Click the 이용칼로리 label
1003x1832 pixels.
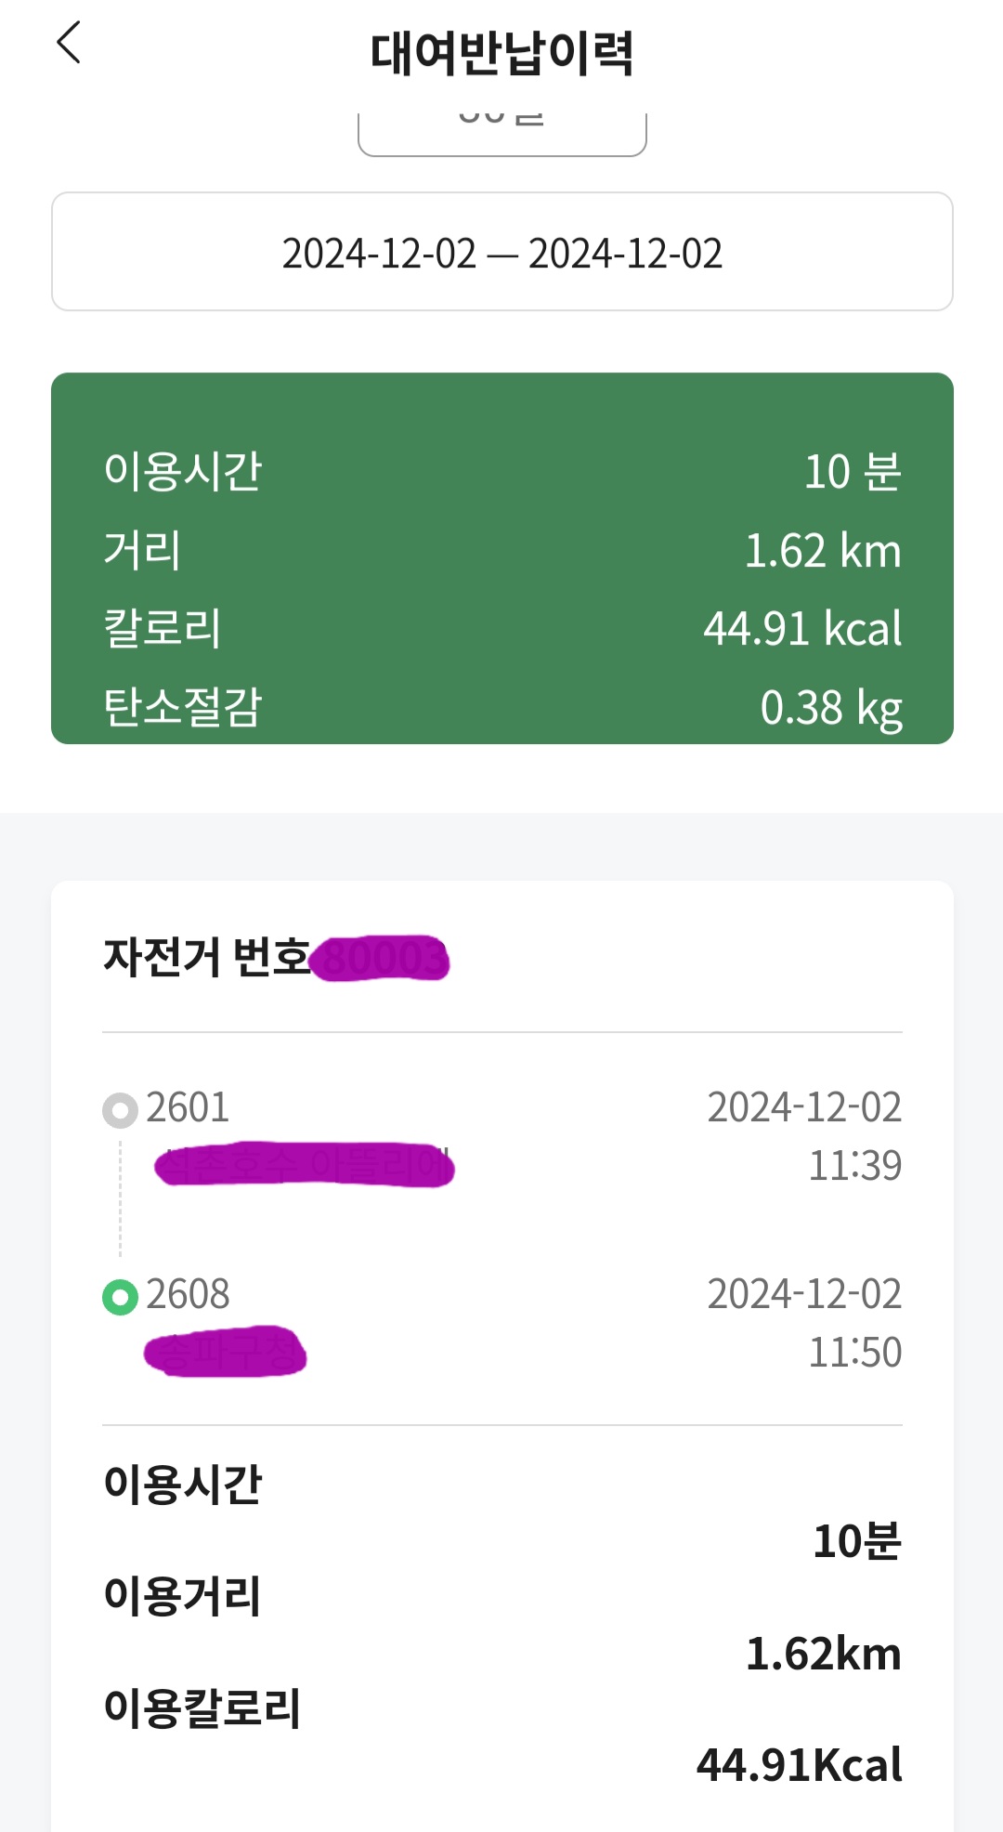(202, 1708)
